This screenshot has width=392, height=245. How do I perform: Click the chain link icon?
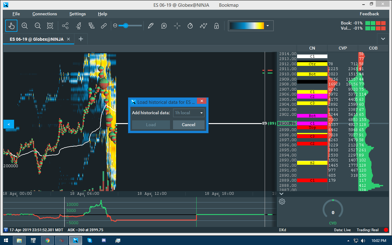pos(104,26)
